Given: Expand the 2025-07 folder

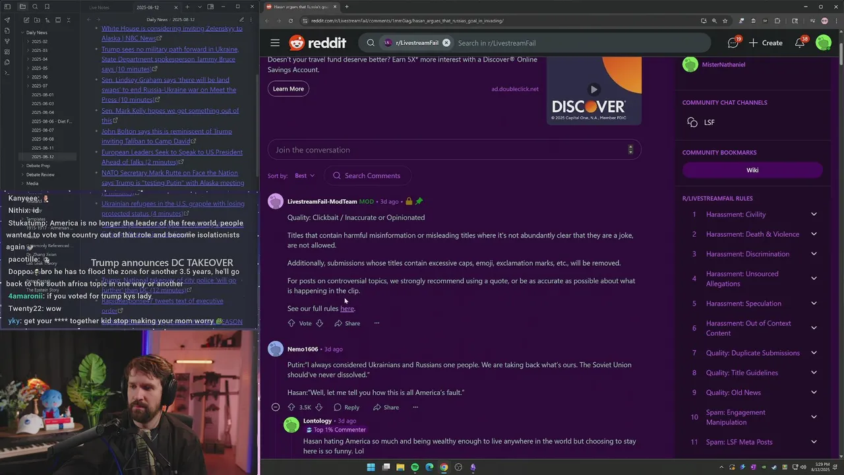Looking at the screenshot, I should [x=40, y=86].
